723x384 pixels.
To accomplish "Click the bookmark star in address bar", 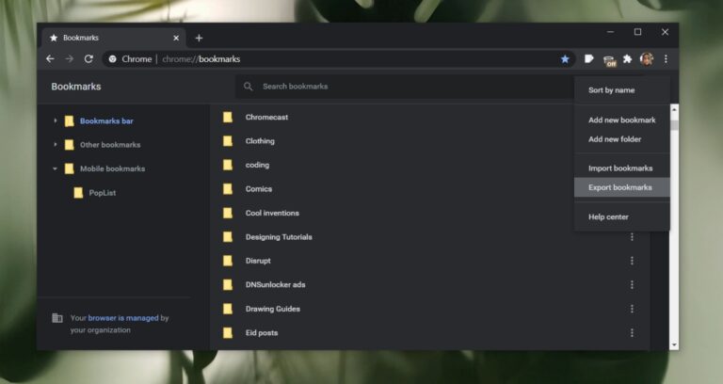I will (565, 59).
